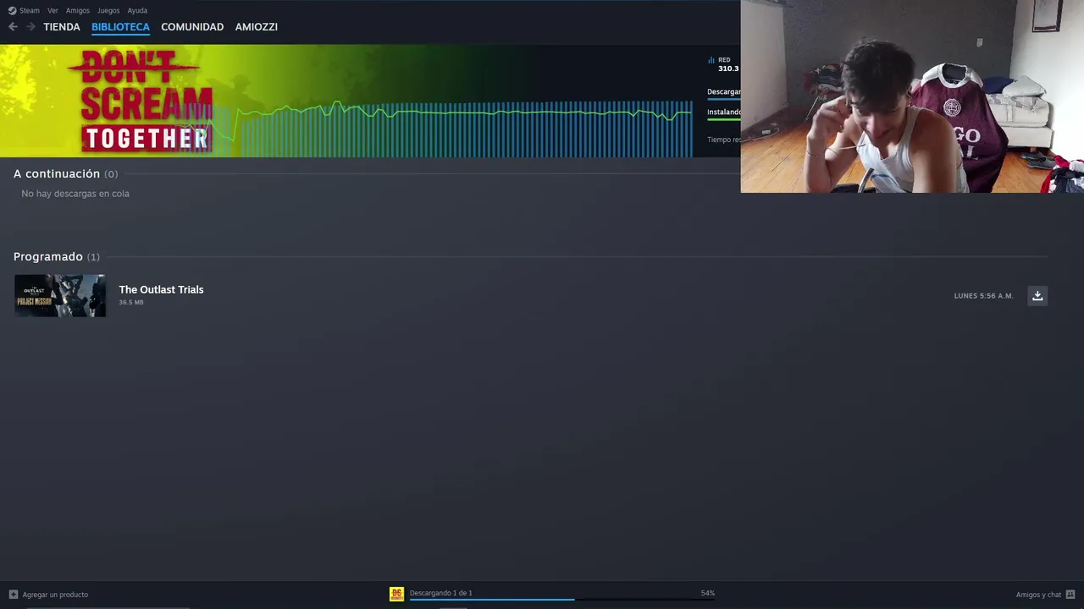The width and height of the screenshot is (1084, 609).
Task: Open the Ver menu
Action: pyautogui.click(x=53, y=10)
